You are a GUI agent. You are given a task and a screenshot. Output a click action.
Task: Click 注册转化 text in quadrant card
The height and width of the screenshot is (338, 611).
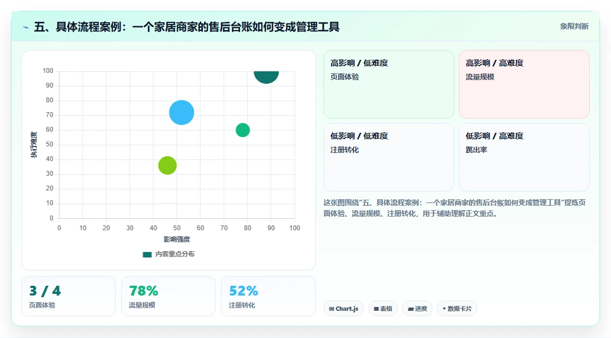tap(344, 150)
